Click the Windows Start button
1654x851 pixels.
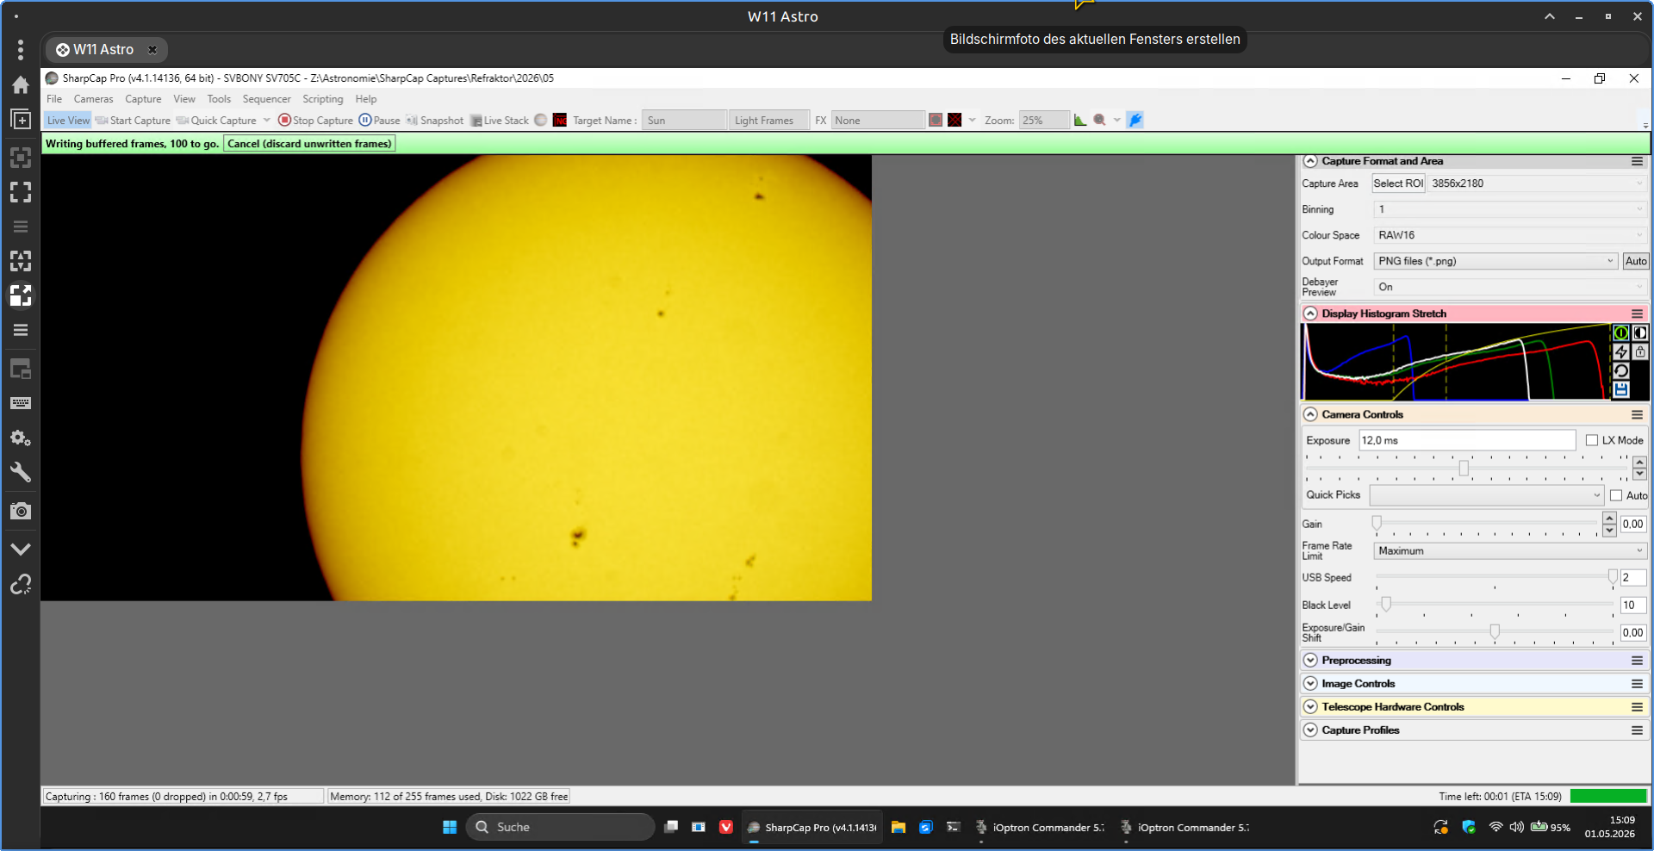[x=450, y=827]
